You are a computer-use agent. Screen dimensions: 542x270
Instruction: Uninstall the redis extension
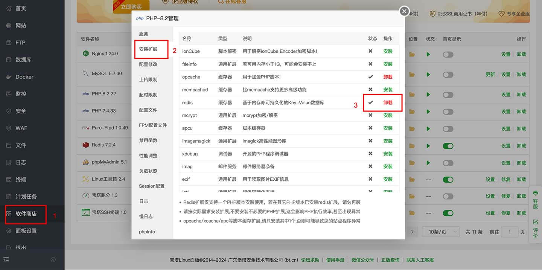(x=388, y=102)
